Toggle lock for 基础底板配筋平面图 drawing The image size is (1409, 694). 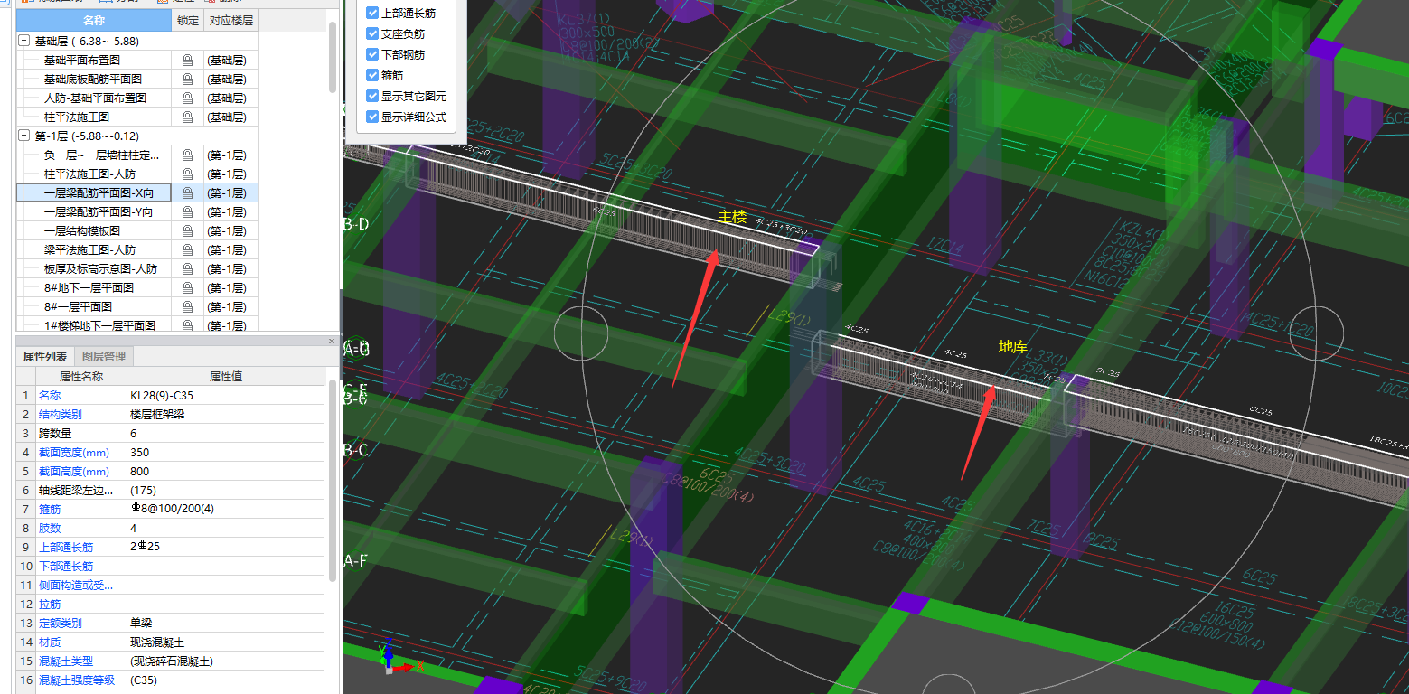point(187,79)
